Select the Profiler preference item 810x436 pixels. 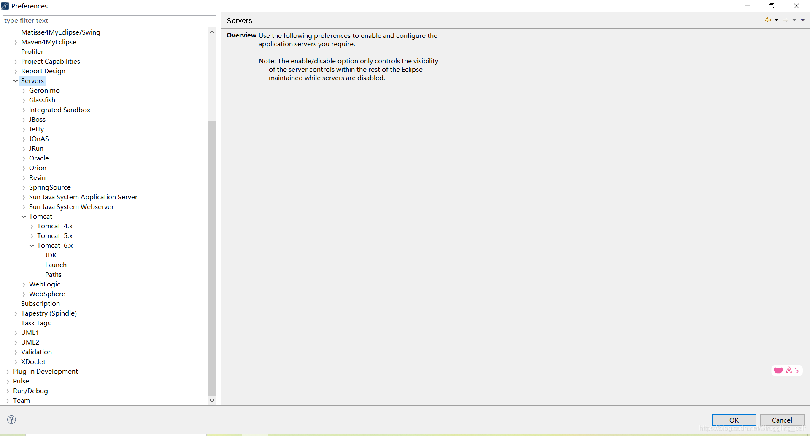coord(32,52)
